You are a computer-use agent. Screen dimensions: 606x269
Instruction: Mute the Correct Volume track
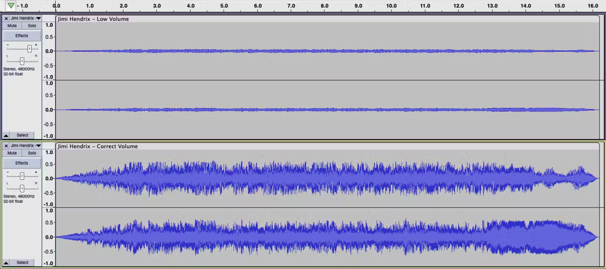coord(12,153)
